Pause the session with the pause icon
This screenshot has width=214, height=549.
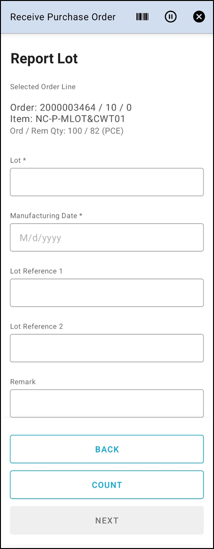[171, 17]
